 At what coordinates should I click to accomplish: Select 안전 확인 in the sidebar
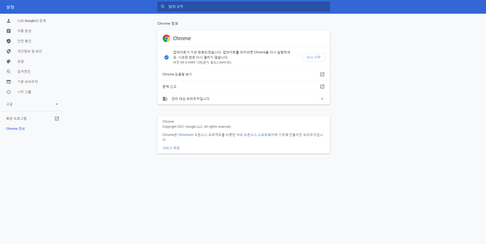[x=24, y=41]
